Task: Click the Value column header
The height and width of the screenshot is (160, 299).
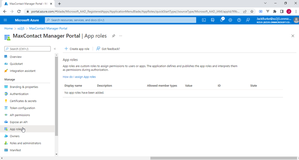Action: [x=189, y=86]
